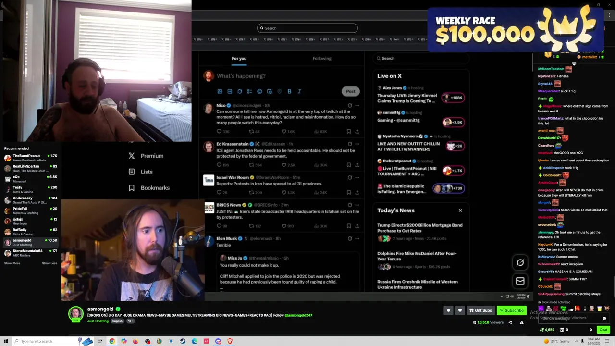Open more menu on Ed Krassenstein's tweet

(357, 144)
